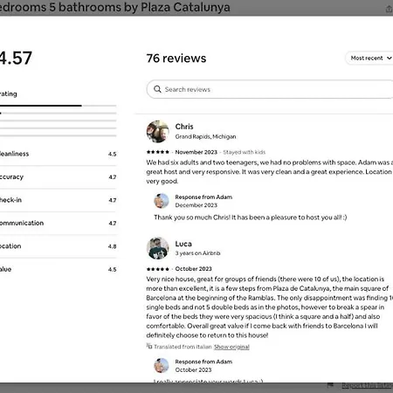Click the report flag icon at bottom

tap(330, 385)
